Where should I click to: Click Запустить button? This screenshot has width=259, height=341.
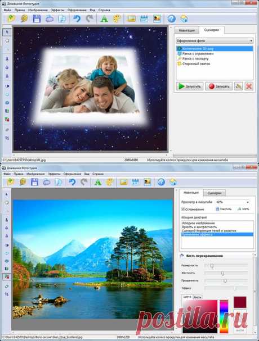[190, 87]
